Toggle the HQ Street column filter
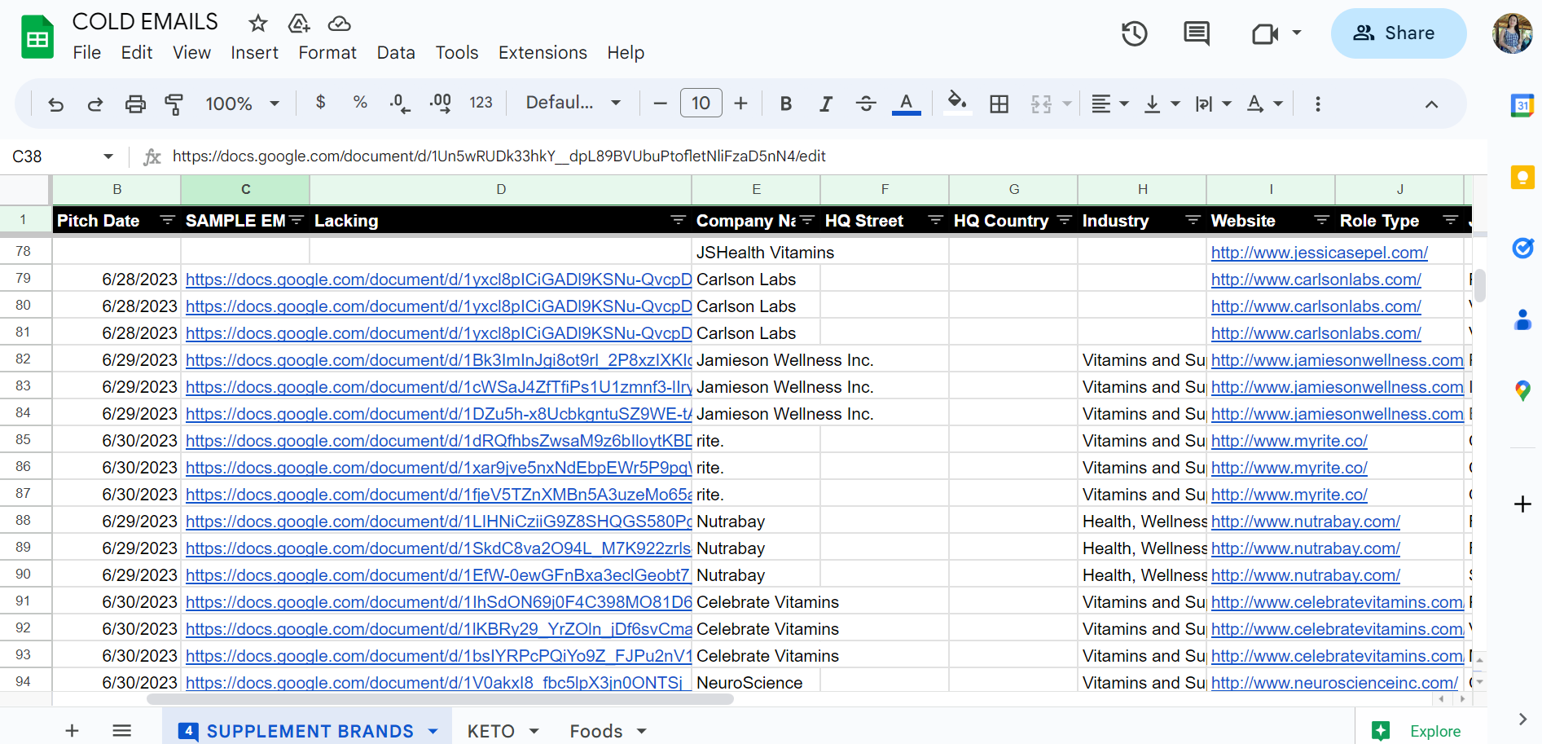1542x744 pixels. coord(936,220)
